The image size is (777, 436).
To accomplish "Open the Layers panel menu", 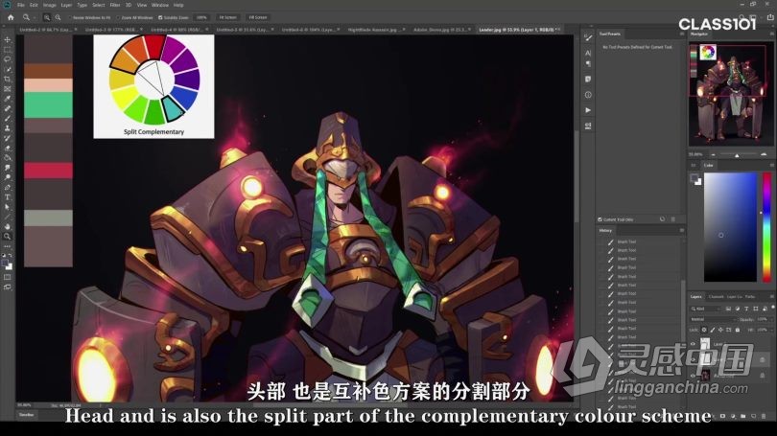I will point(771,296).
